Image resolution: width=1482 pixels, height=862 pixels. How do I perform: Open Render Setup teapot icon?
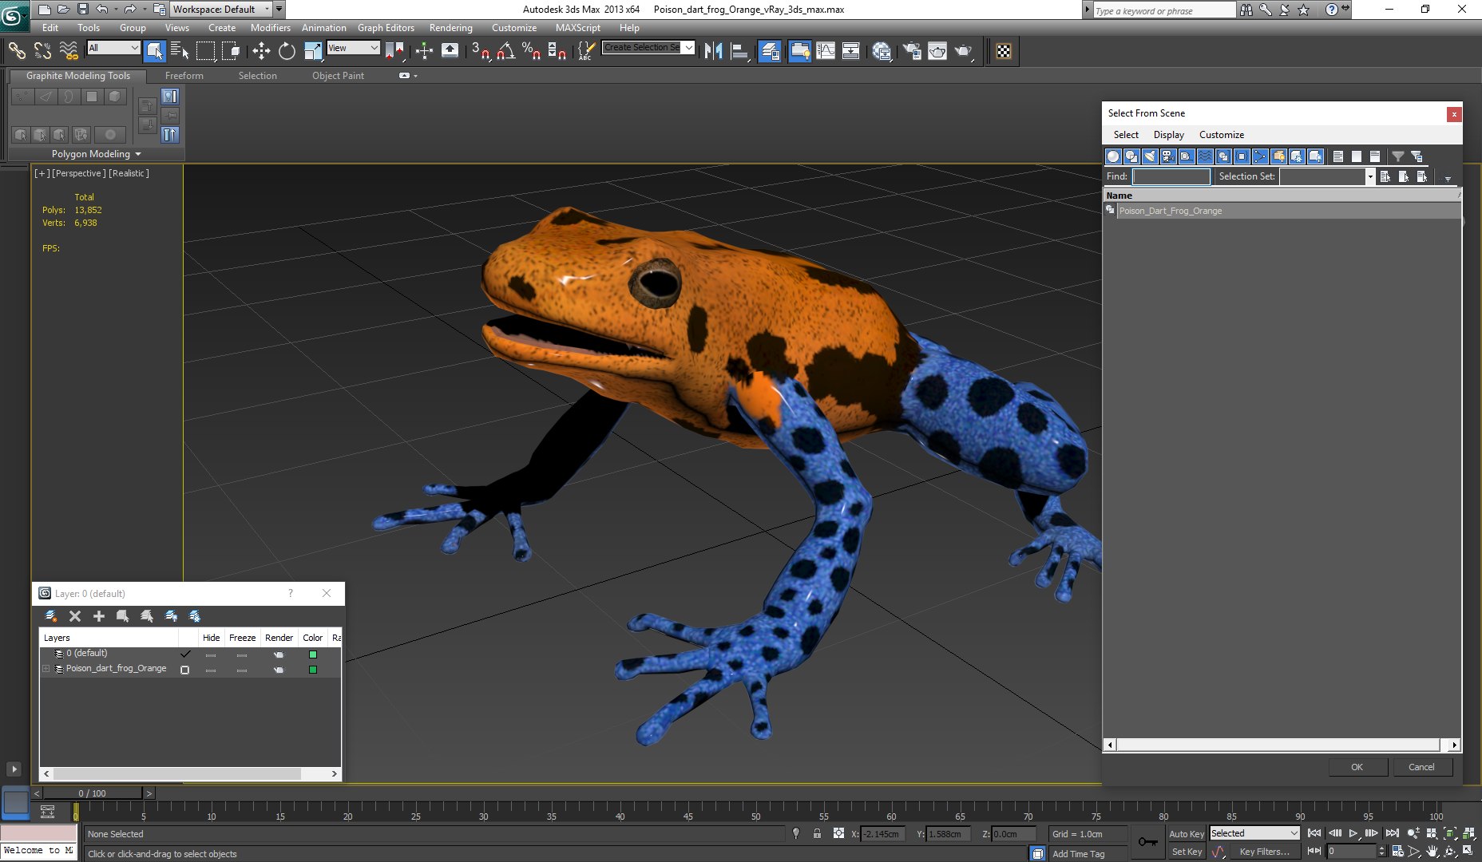[x=911, y=51]
